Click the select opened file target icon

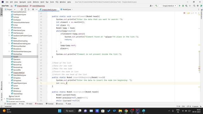coord(22,9)
